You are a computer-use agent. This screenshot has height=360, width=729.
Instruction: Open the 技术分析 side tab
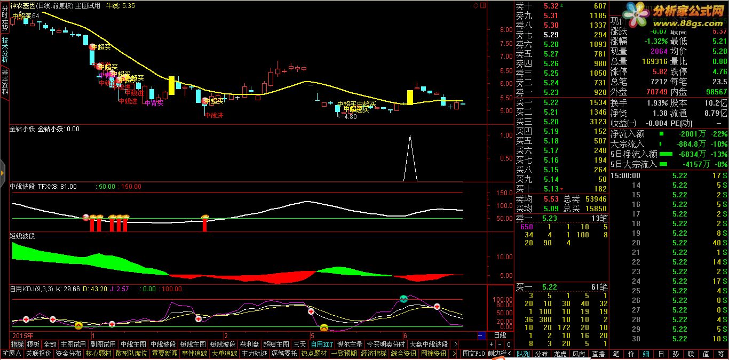pos(5,50)
